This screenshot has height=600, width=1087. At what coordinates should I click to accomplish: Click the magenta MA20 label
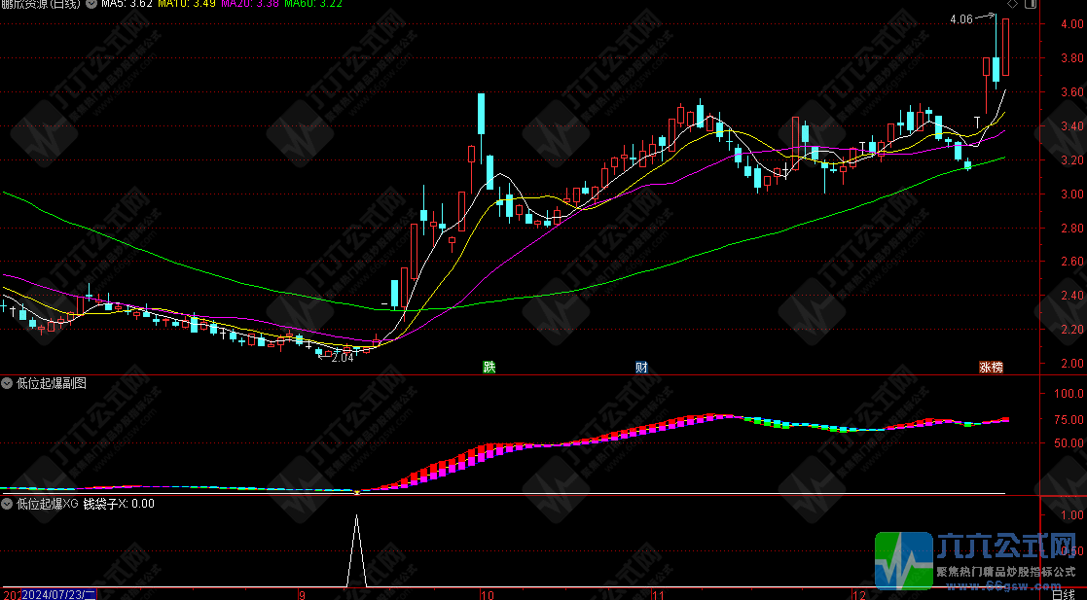(x=248, y=5)
